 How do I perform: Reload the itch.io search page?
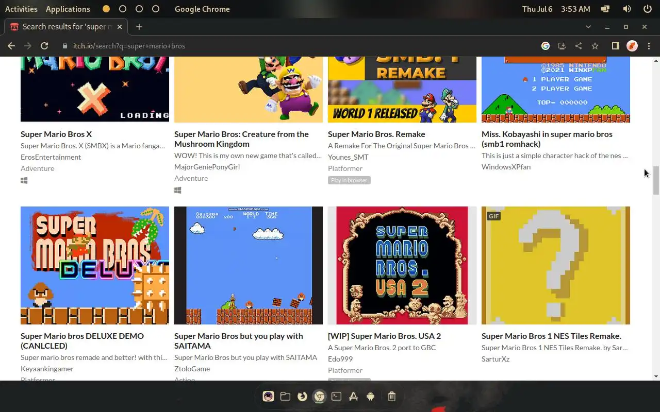[x=44, y=46]
